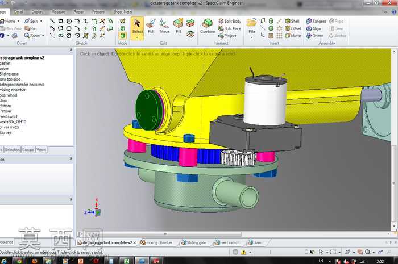This screenshot has height=264, width=398.
Task: Switch to Sliding gate document tab
Action: click(197, 242)
